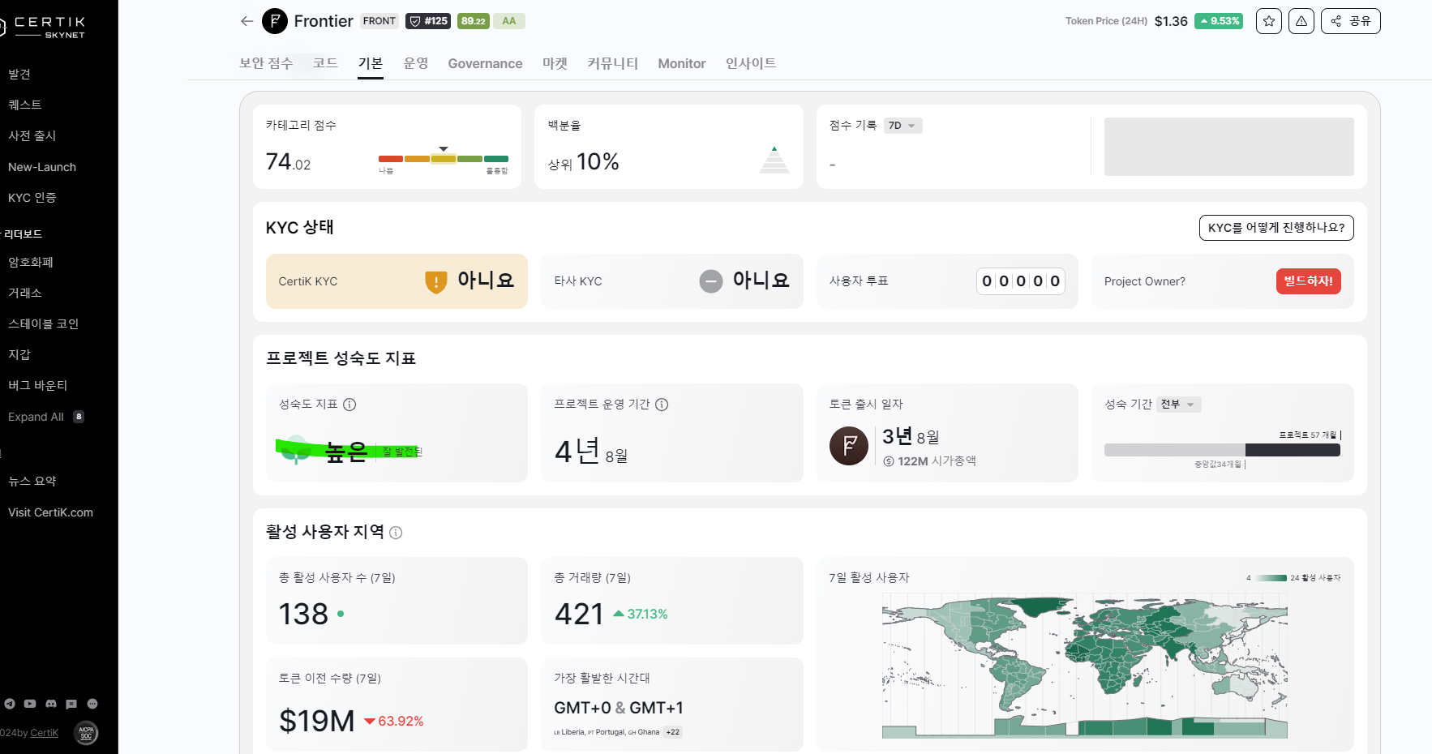Screen dimensions: 1432x754
Task: Open 뉴스 요약 in the sidebar
Action: point(32,481)
